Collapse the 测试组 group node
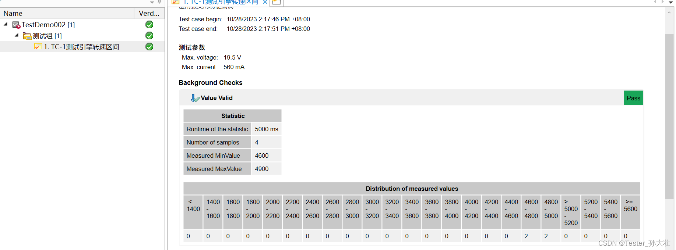 [x=17, y=35]
